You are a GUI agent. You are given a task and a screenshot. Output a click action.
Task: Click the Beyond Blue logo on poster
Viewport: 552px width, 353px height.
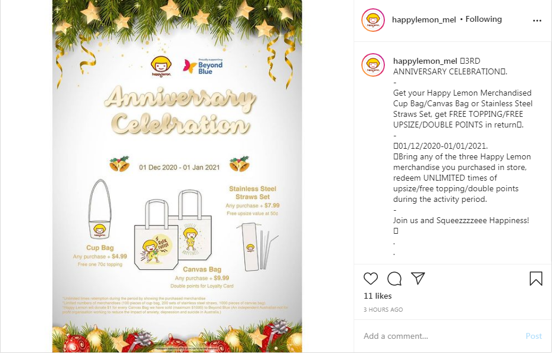click(x=203, y=66)
